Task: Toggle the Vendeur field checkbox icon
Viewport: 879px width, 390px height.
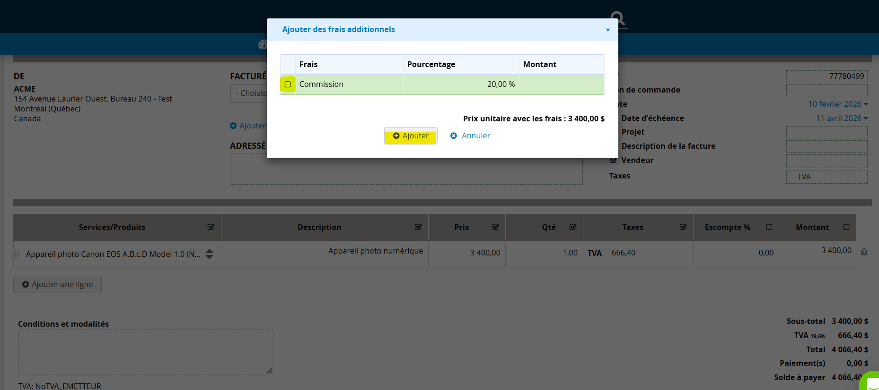Action: click(x=614, y=161)
